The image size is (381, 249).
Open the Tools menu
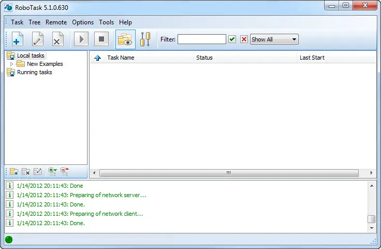click(106, 22)
